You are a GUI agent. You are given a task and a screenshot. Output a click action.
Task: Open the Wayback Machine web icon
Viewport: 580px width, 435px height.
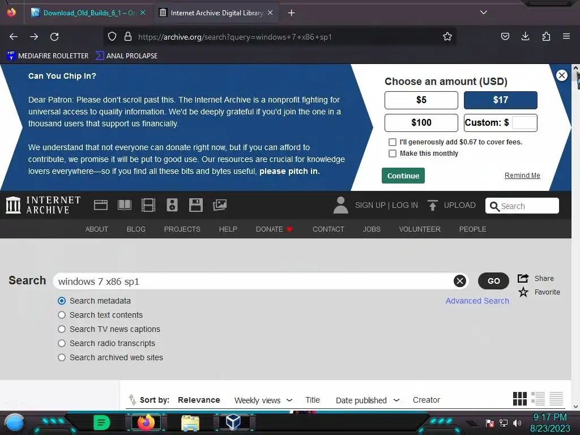pyautogui.click(x=101, y=205)
